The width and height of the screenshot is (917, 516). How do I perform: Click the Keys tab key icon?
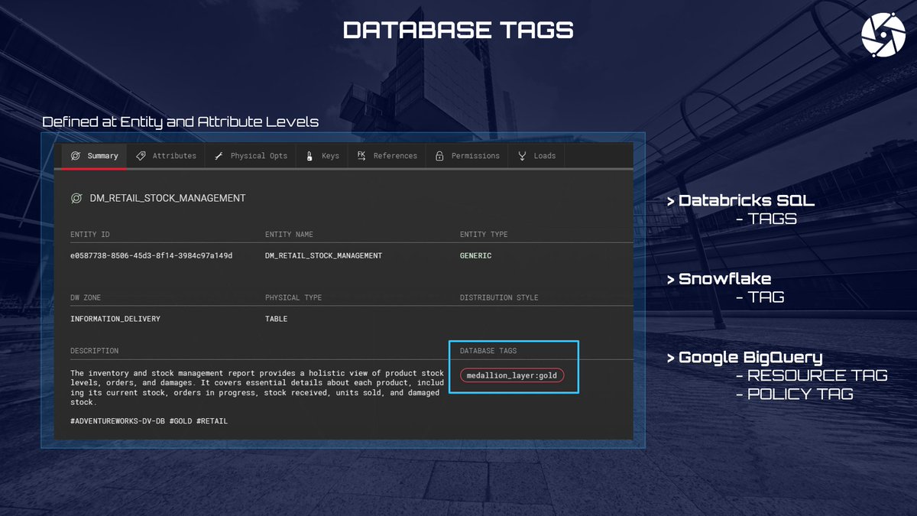pos(309,156)
